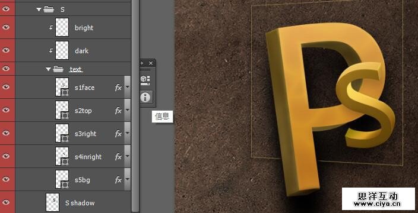Viewport: 418px width, 213px height.
Task: Select the s5bg layer thumbnail
Action: coord(62,179)
